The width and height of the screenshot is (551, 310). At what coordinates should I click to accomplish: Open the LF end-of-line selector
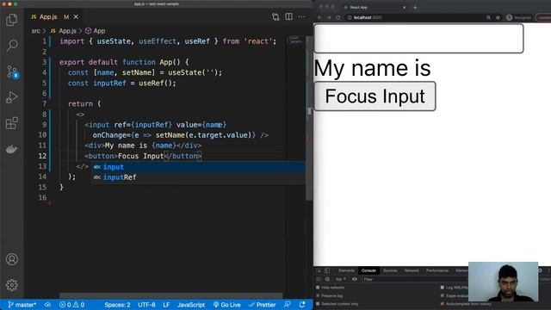coord(166,305)
